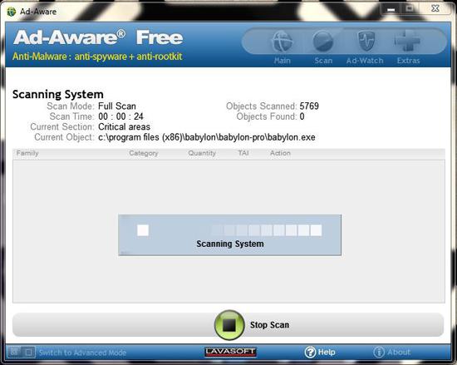Open the About info link
Image resolution: width=457 pixels, height=365 pixels.
click(x=391, y=353)
